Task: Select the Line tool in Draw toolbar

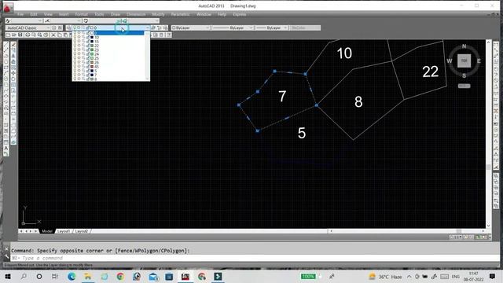Action: click(6, 45)
